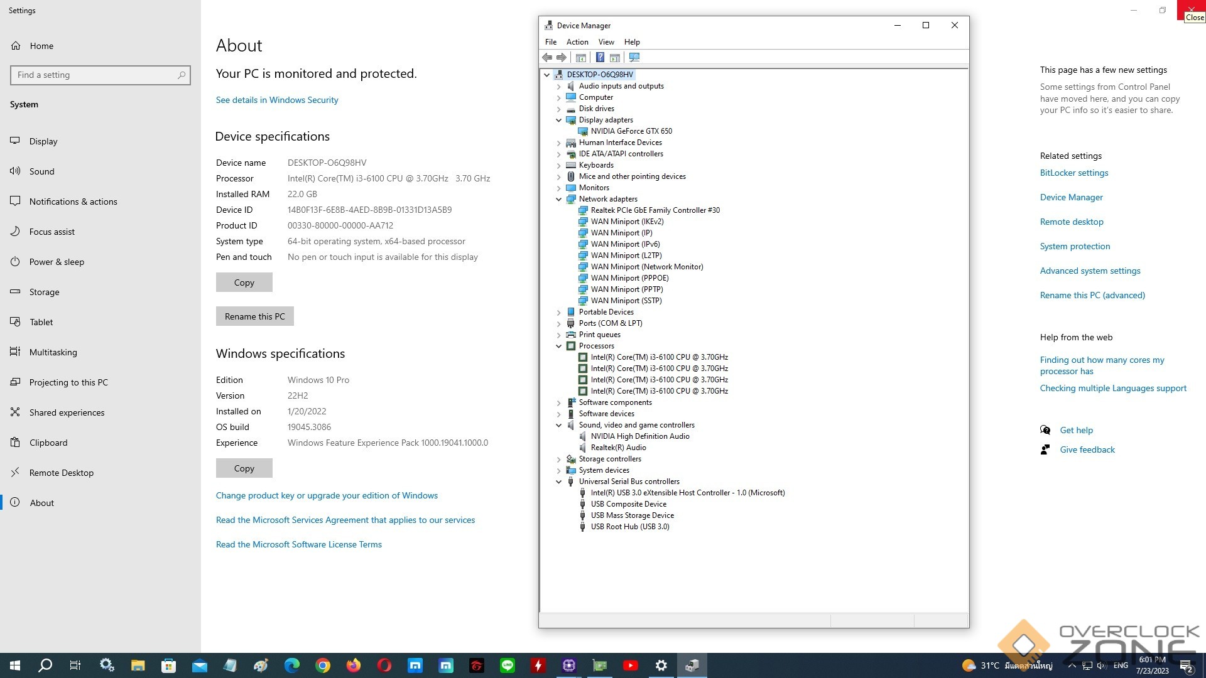Open See details in Windows Security link
The image size is (1206, 678).
(277, 100)
